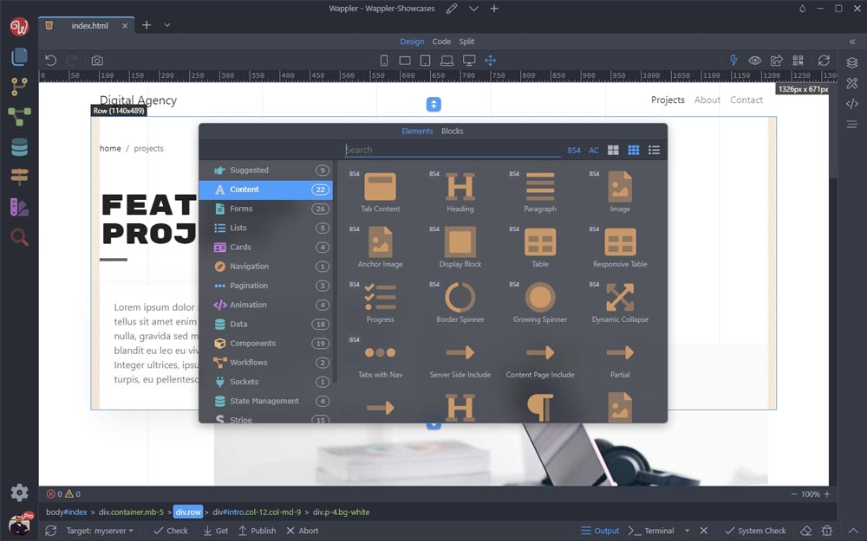Open the Git manager in left sidebar
This screenshot has width=867, height=541.
click(x=19, y=87)
